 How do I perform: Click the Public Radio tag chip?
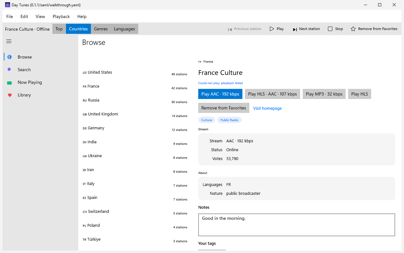click(x=229, y=120)
